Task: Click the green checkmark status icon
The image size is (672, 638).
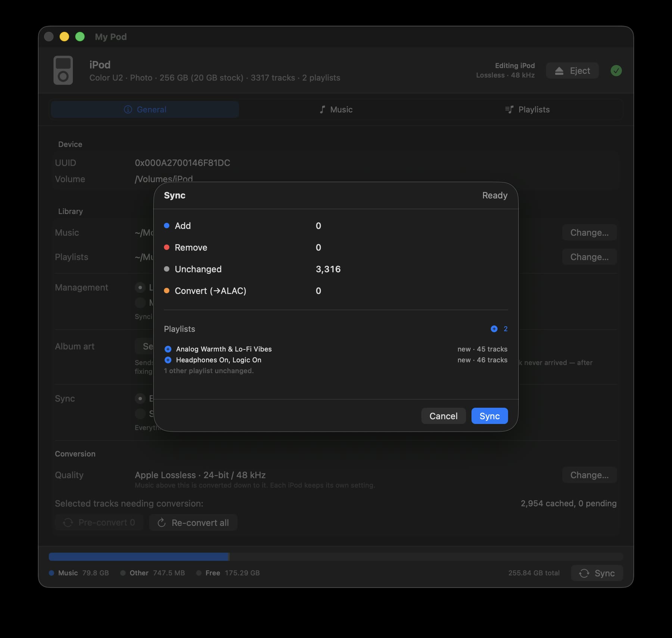Action: pyautogui.click(x=616, y=71)
